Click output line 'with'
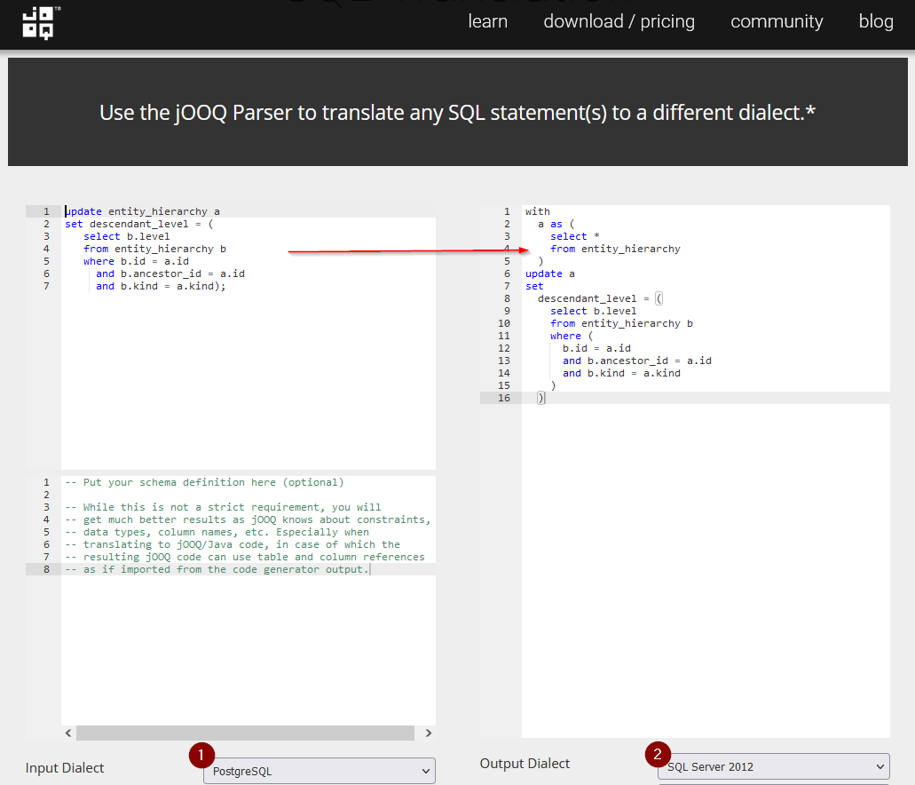915x785 pixels. 538,211
